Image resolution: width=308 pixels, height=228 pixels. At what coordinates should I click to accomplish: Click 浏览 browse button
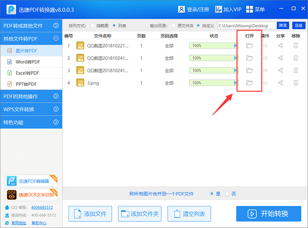[283, 26]
